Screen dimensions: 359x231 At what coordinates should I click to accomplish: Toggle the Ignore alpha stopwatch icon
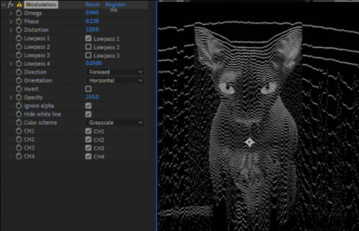click(x=19, y=106)
